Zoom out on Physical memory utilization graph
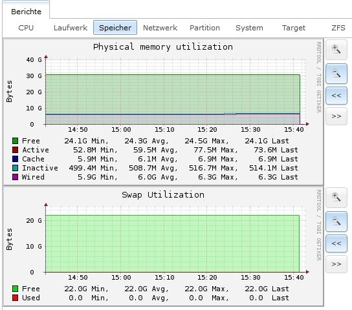This screenshot has width=352, height=310. click(x=336, y=74)
